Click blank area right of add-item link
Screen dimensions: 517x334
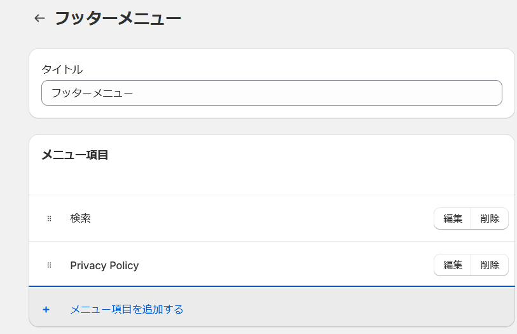click(x=350, y=310)
